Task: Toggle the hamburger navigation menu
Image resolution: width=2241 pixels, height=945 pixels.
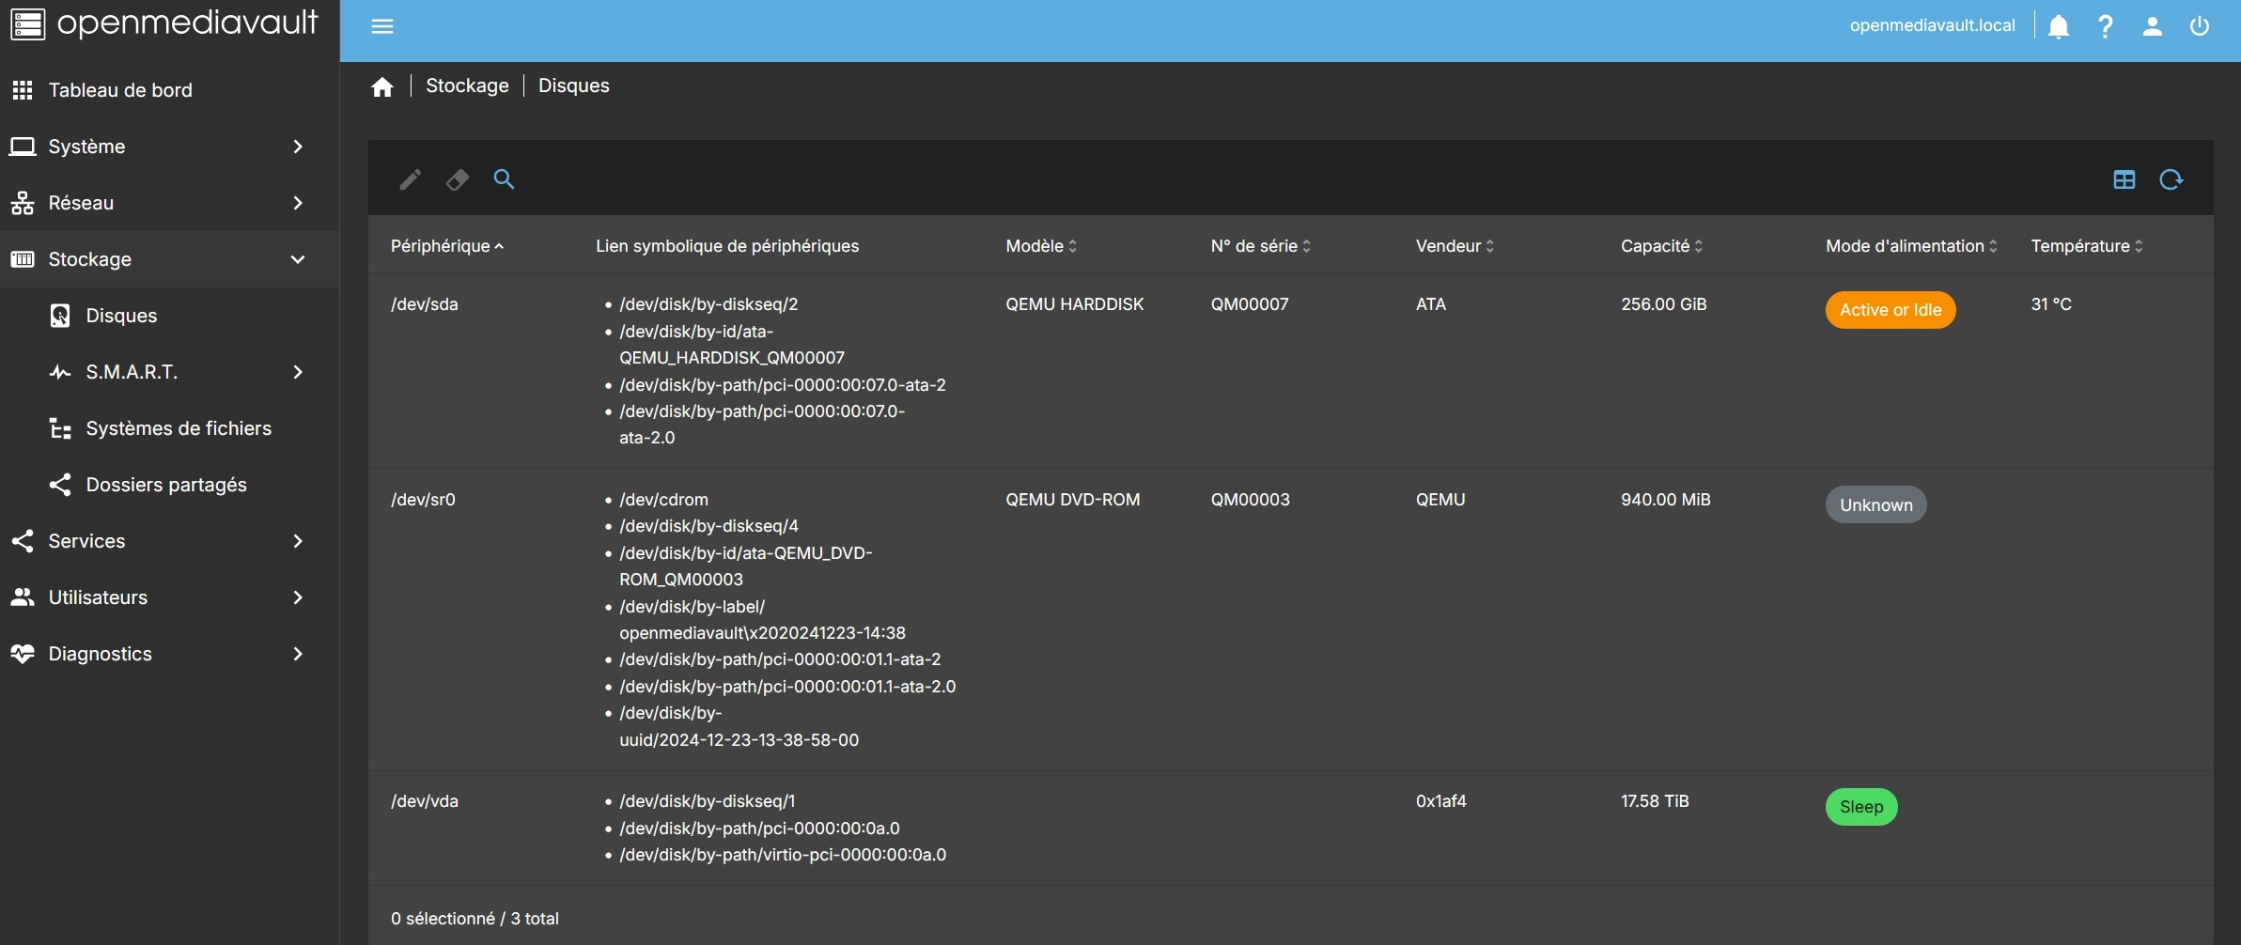Action: point(382,26)
